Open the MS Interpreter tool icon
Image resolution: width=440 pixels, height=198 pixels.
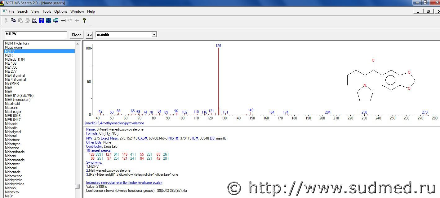pos(42,20)
